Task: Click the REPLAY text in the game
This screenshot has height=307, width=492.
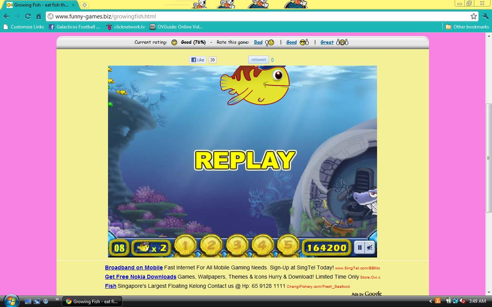Action: click(x=245, y=160)
